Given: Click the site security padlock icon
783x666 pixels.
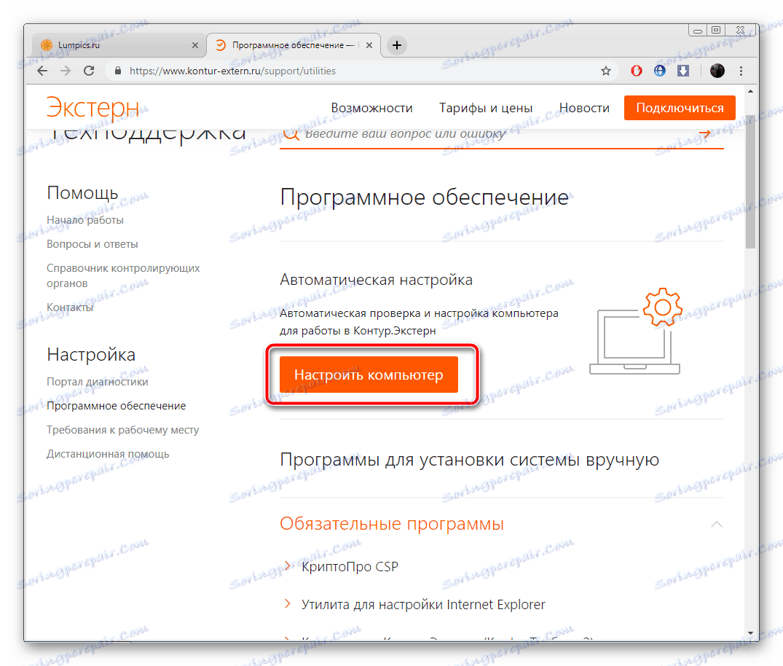Looking at the screenshot, I should pyautogui.click(x=118, y=71).
